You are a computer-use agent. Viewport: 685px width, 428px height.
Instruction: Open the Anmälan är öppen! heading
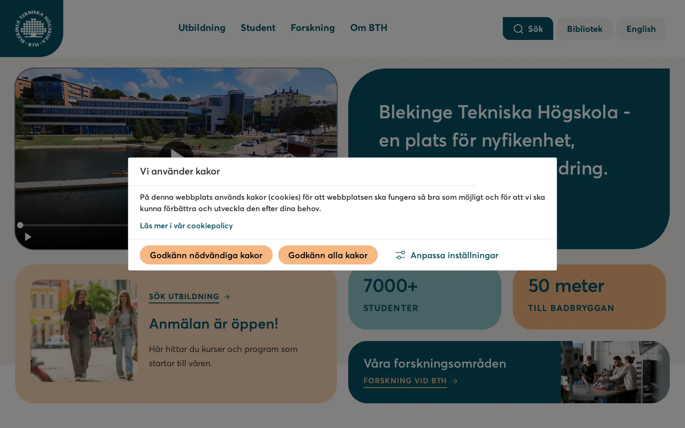coord(214,323)
